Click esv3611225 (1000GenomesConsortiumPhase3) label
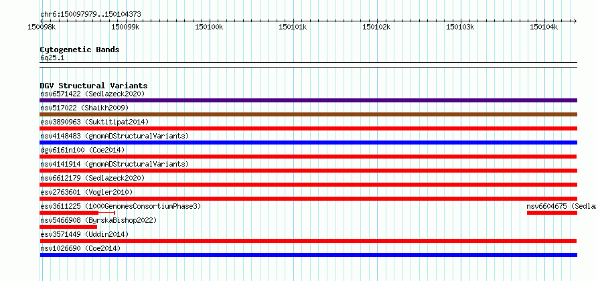The width and height of the screenshot is (596, 281). (x=121, y=206)
